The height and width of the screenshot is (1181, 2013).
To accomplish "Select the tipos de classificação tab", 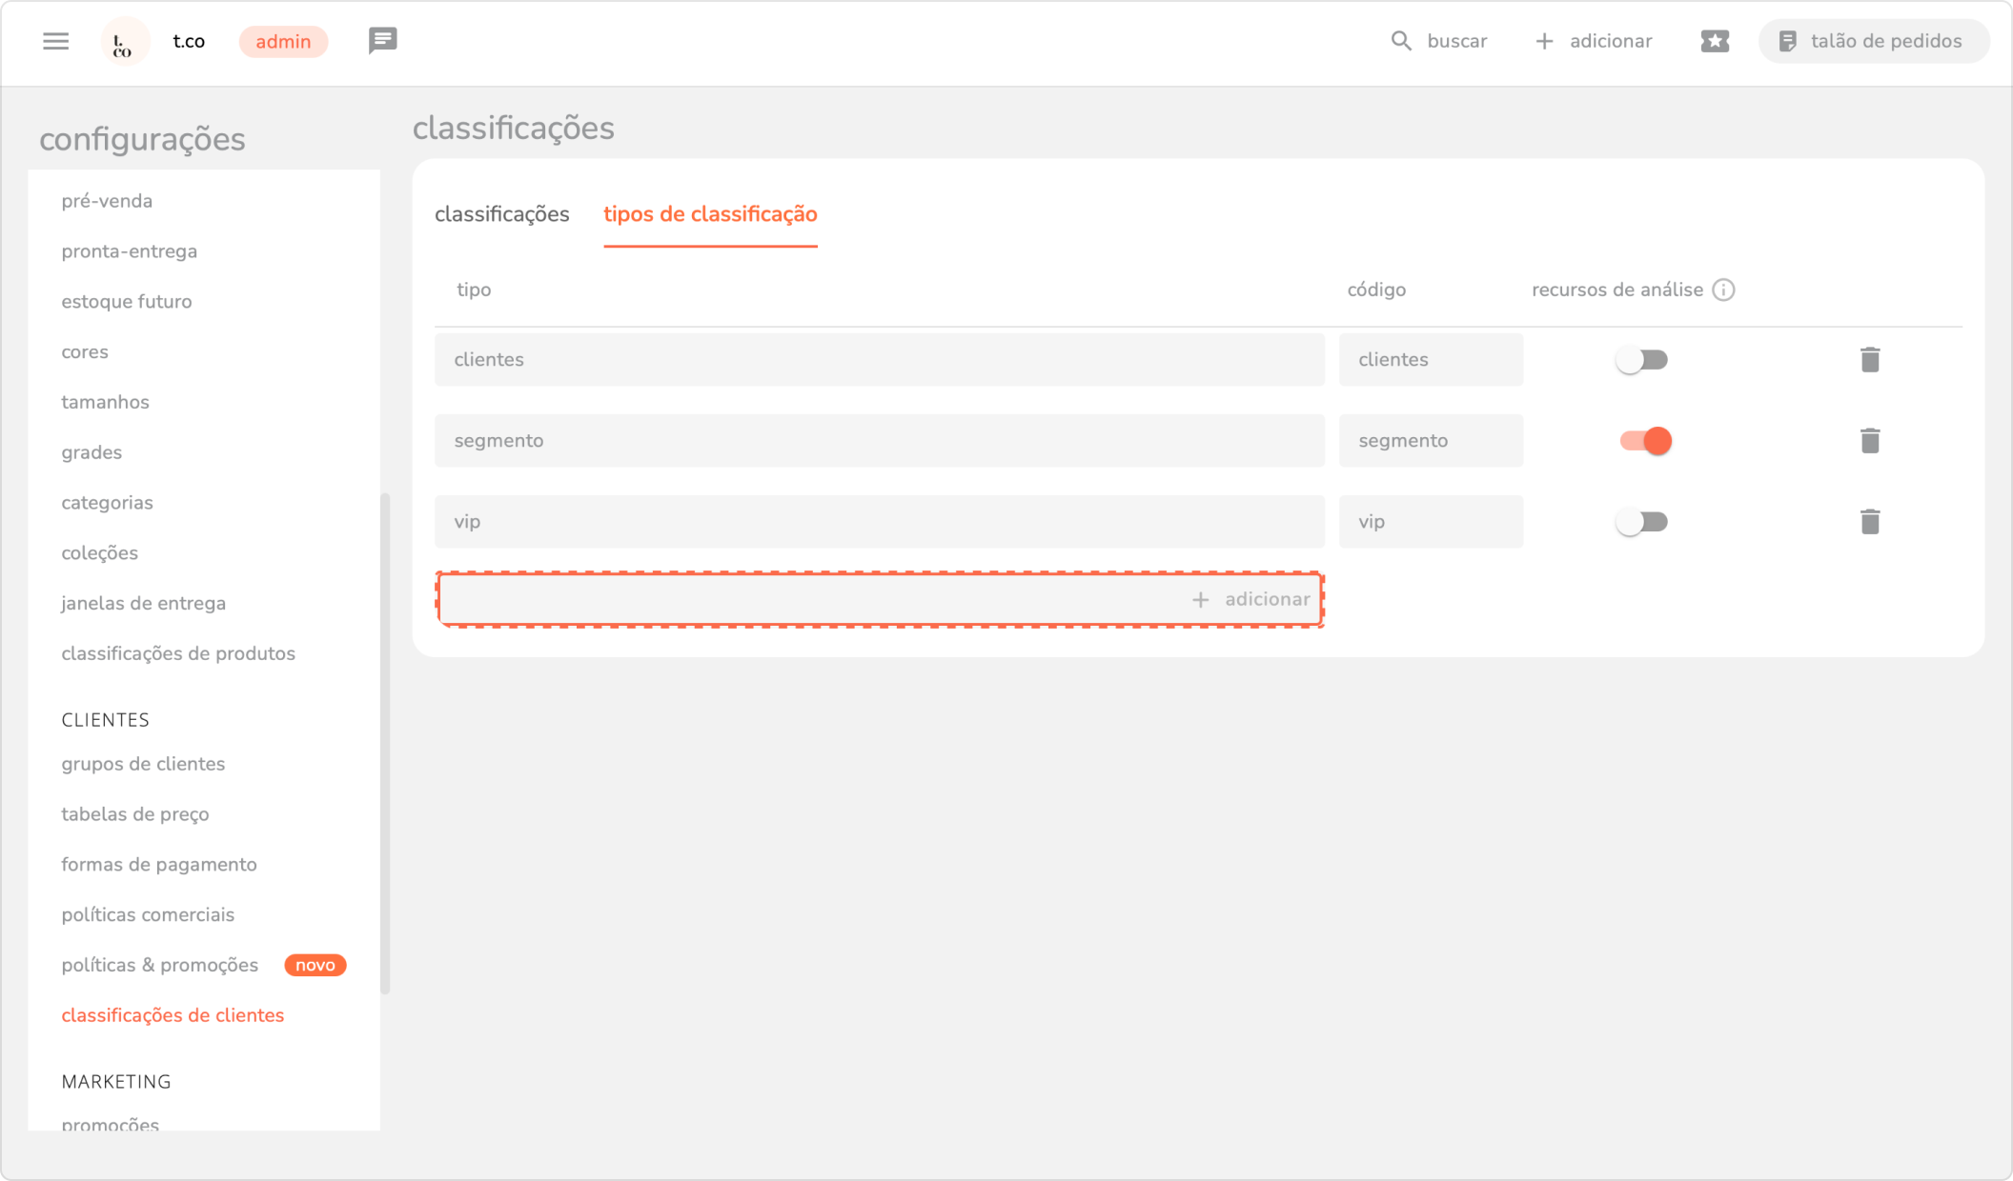I will 710,214.
